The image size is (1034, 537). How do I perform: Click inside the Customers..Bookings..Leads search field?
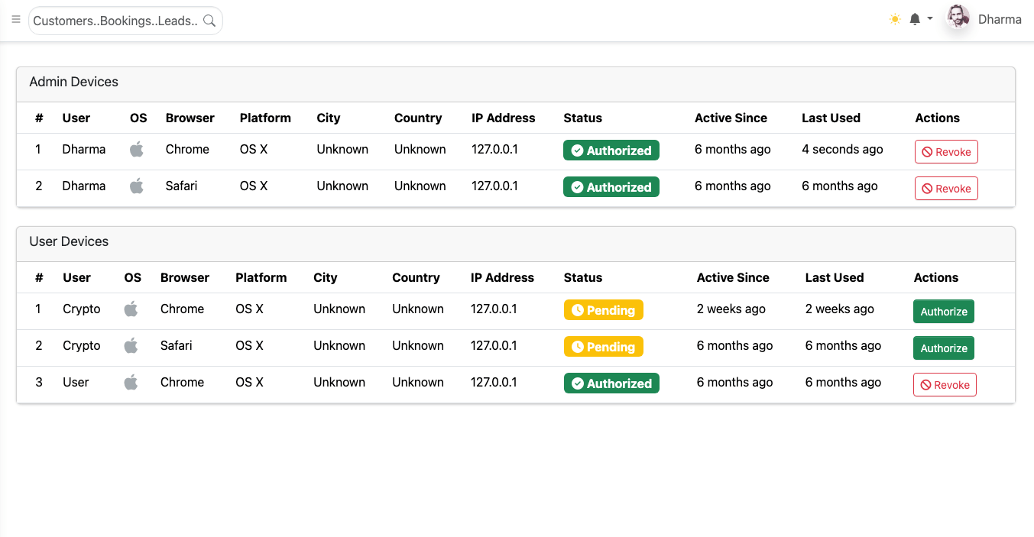[115, 21]
